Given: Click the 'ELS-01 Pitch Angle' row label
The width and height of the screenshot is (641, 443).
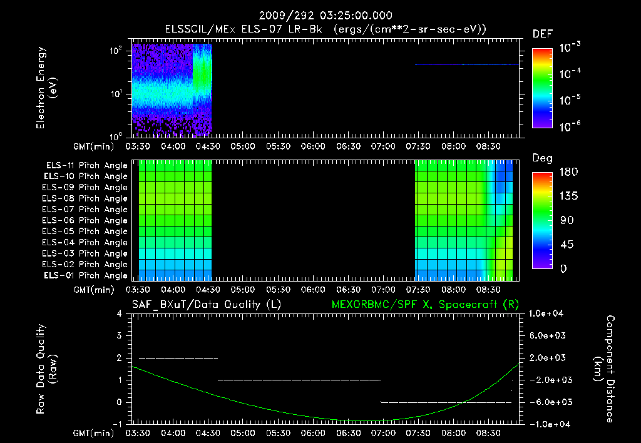Looking at the screenshot, I should [85, 275].
